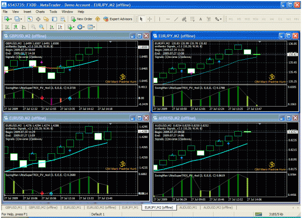The width and height of the screenshot is (302, 218).
Task: Open the Window menu
Action: click(x=67, y=12)
